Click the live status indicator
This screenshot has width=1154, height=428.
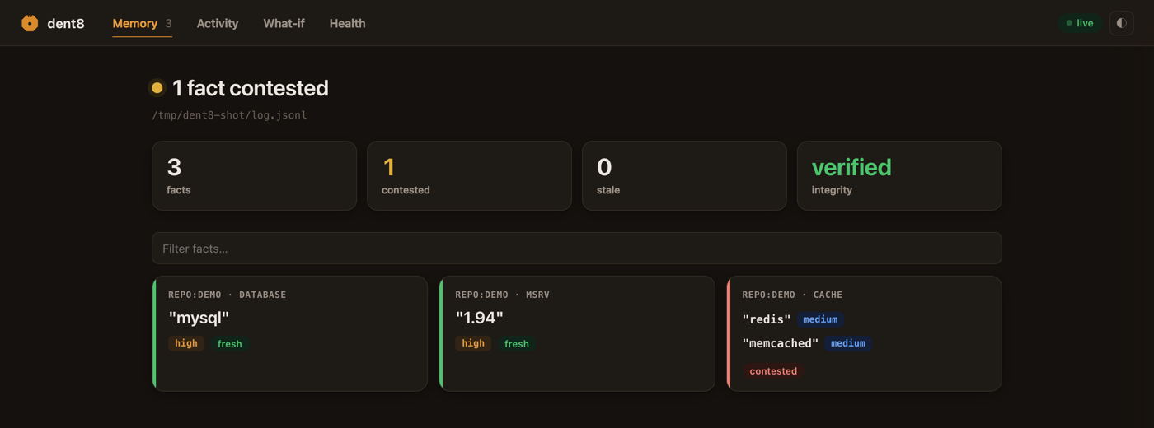[1080, 23]
